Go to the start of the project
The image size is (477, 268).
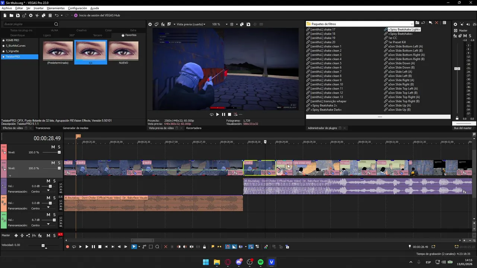click(106, 247)
